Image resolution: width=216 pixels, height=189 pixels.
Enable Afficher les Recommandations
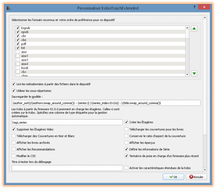14,149
